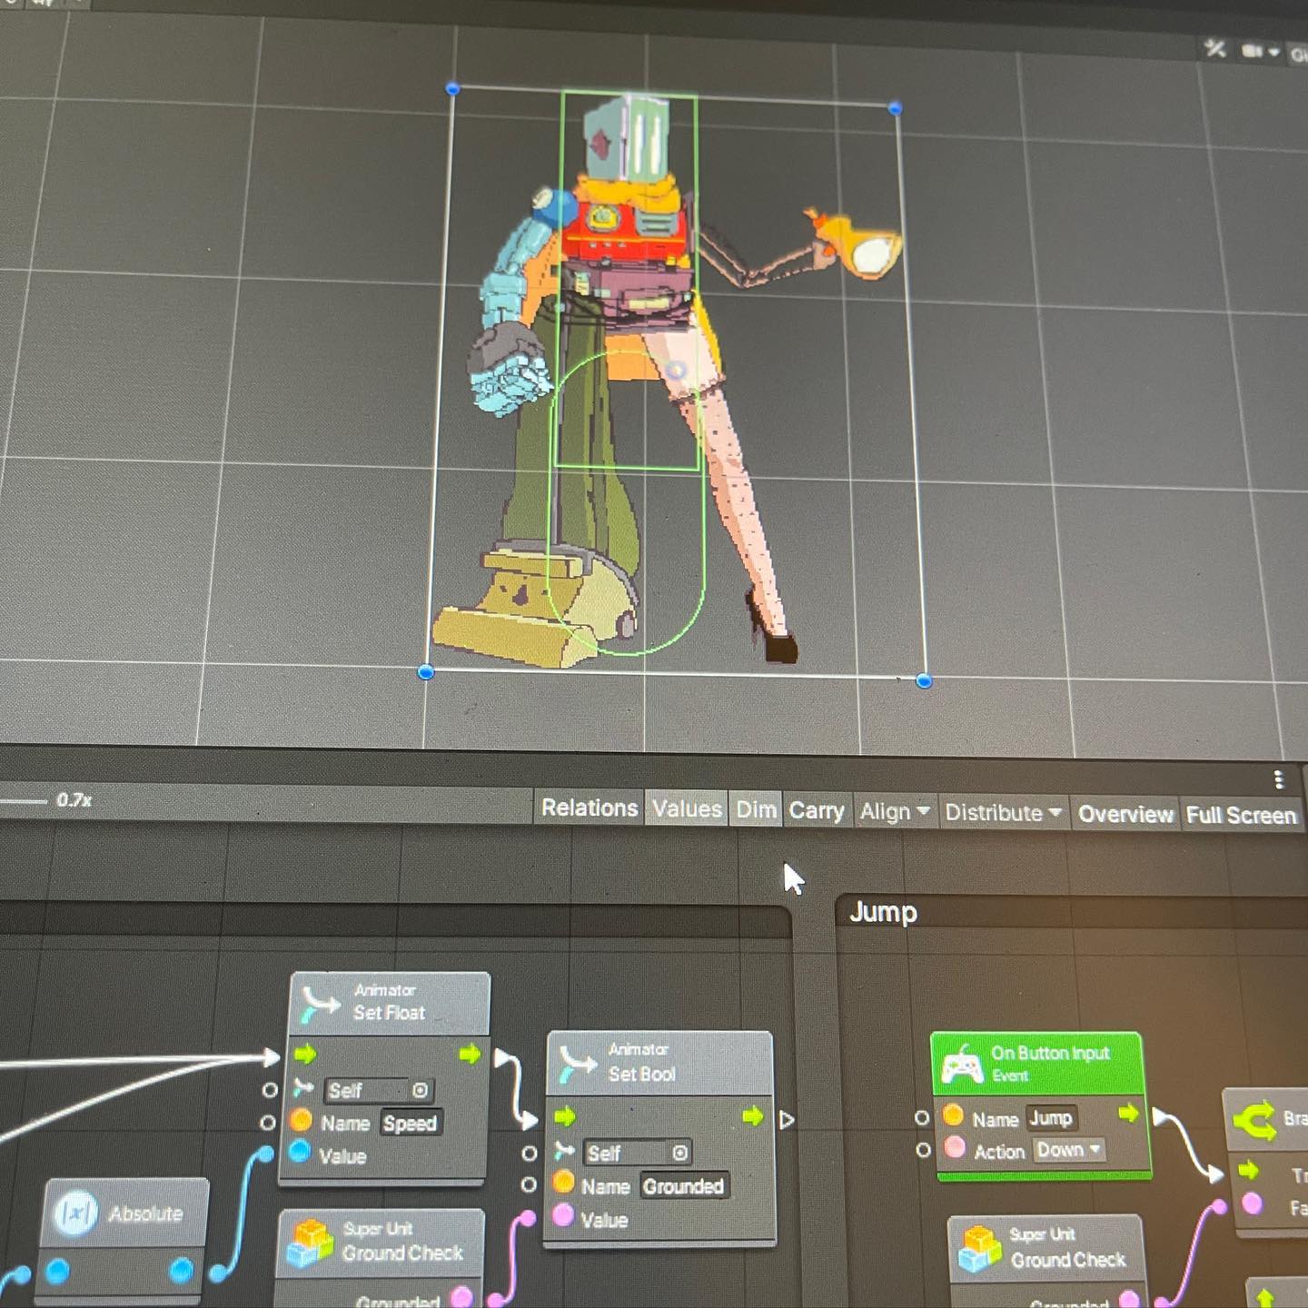Click the Self field in Set Bool node
This screenshot has width=1308, height=1308.
point(637,1153)
